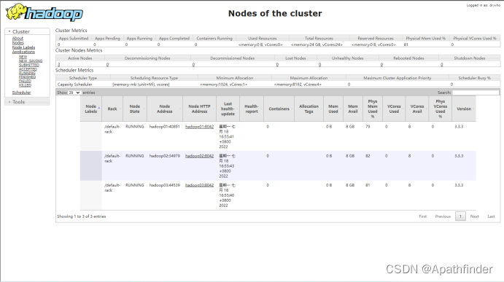The image size is (504, 282).
Task: Open the Nodes link in sidebar
Action: 18,43
